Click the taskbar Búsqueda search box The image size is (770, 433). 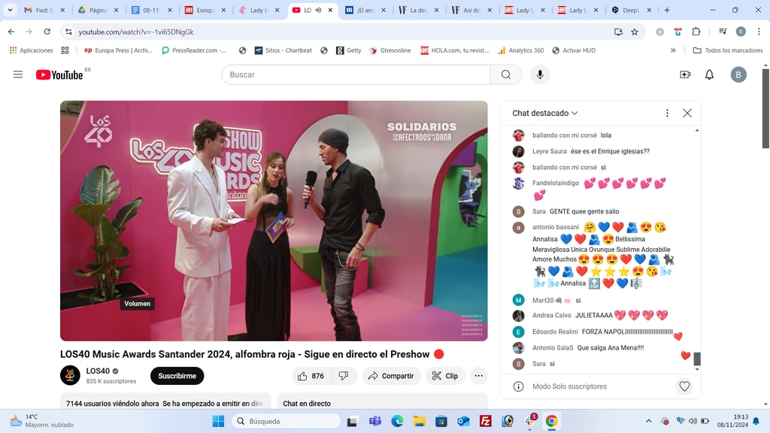pyautogui.click(x=286, y=421)
